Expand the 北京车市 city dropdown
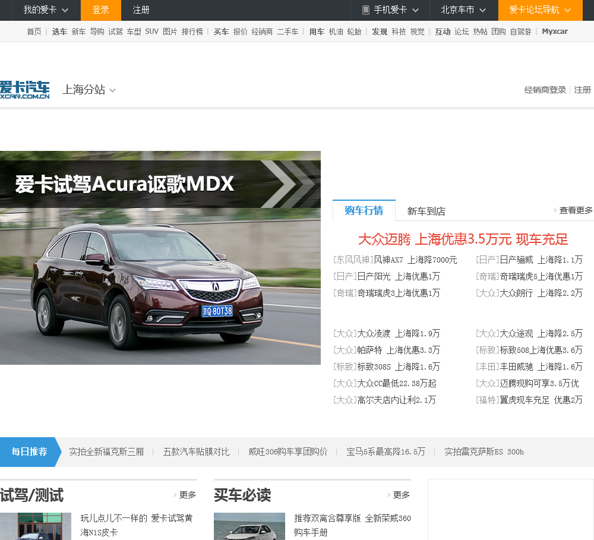The height and width of the screenshot is (540, 594). point(463,10)
